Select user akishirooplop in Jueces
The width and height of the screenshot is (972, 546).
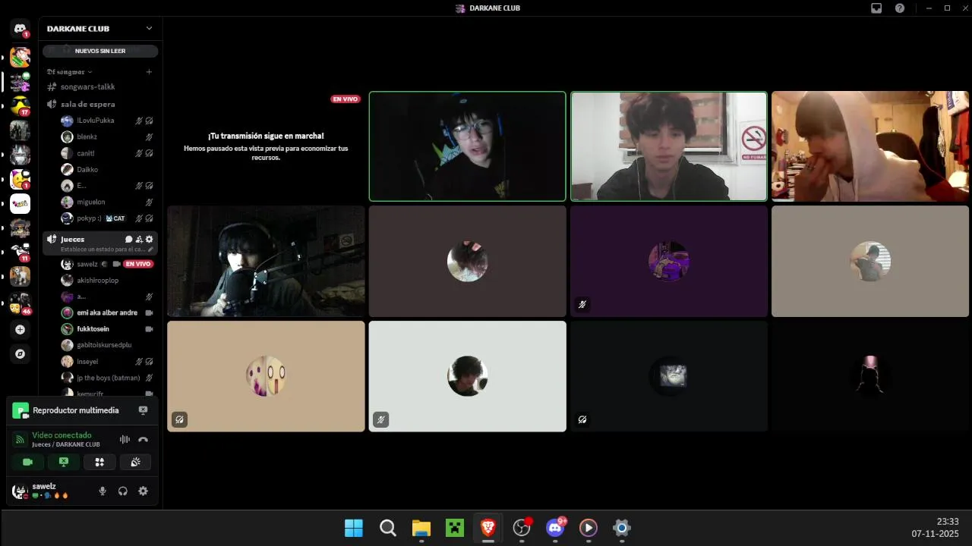[107, 281]
